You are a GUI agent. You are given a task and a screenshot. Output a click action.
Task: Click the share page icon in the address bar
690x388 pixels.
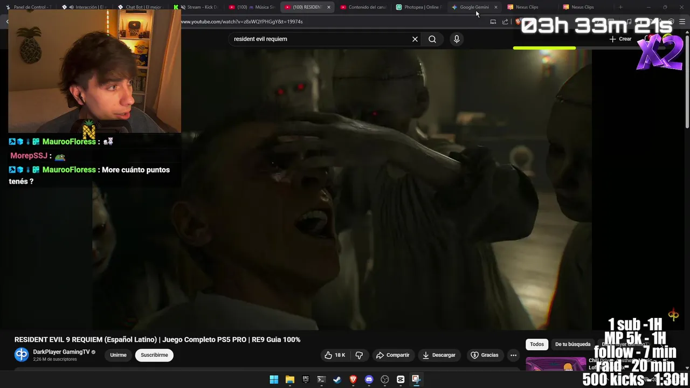tap(505, 22)
